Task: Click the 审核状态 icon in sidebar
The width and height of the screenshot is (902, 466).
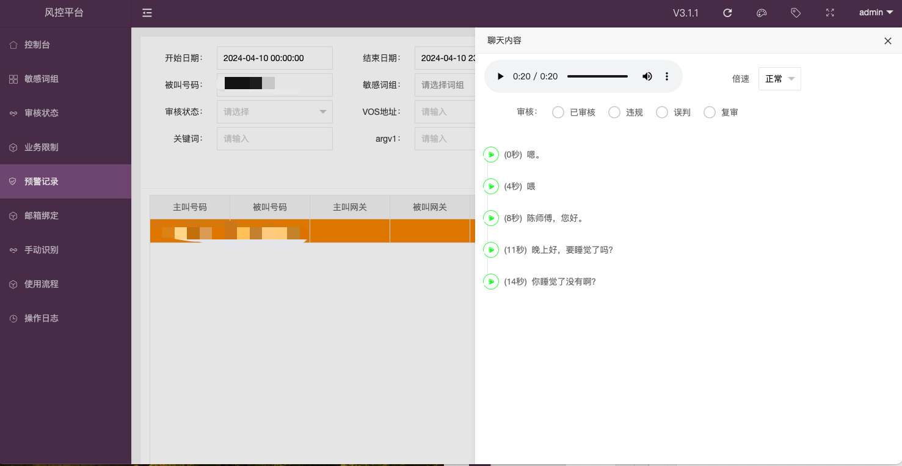Action: 13,113
